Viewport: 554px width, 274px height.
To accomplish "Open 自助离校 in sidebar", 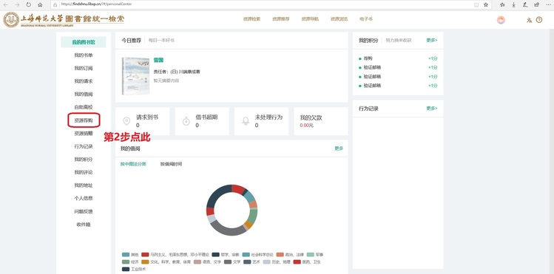I will 84,107.
